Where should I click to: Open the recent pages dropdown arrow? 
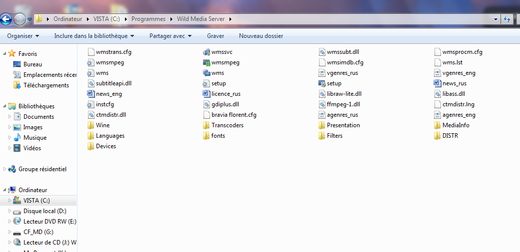[x=29, y=19]
